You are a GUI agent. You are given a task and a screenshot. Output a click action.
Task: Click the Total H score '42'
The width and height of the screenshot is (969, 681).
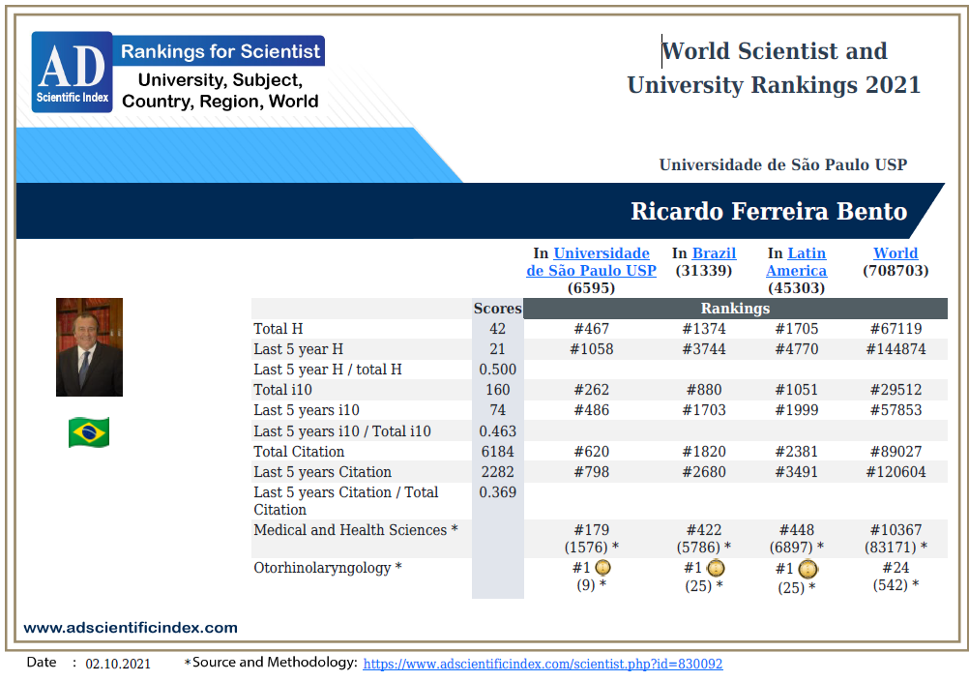497,329
